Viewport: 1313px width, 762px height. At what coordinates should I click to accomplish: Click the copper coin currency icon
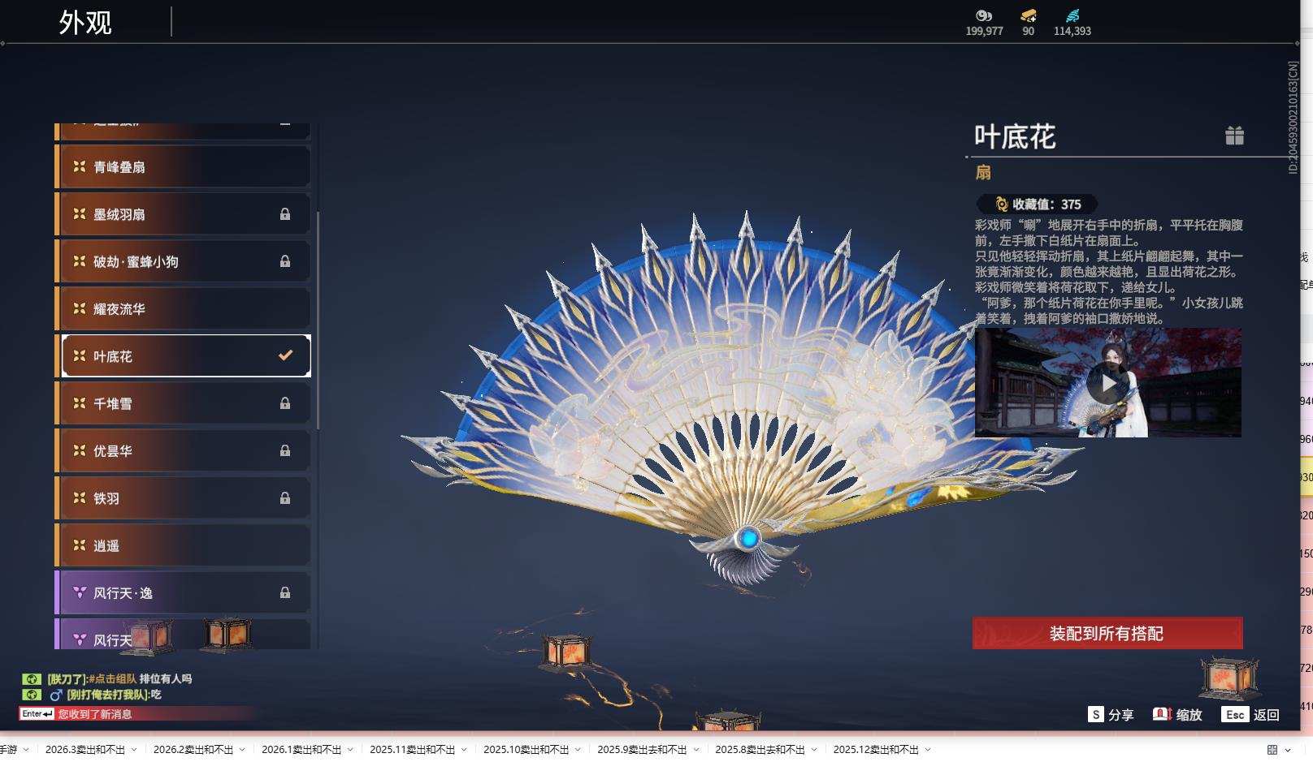[x=982, y=17]
